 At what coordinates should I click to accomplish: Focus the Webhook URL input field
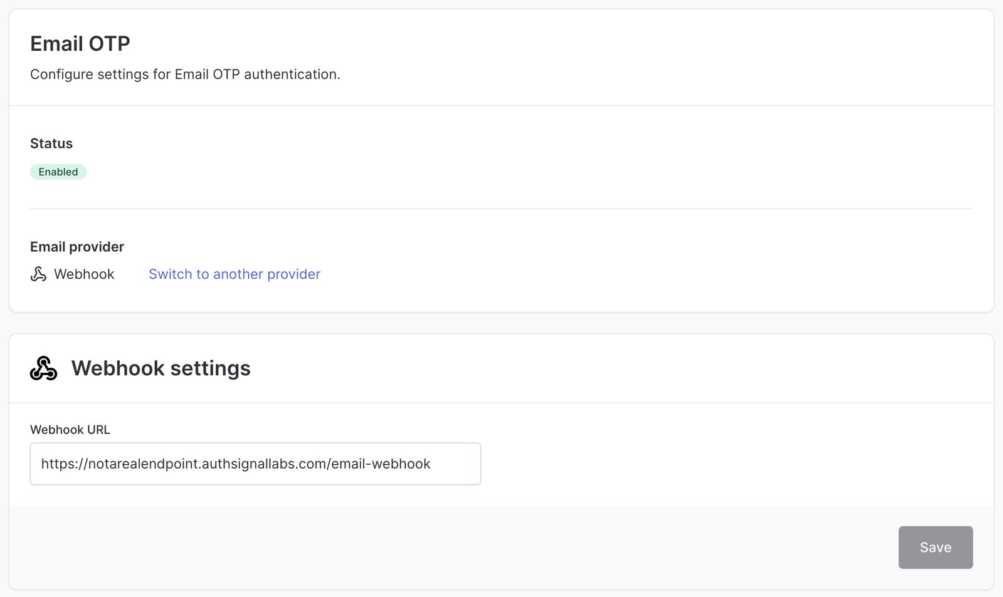[x=255, y=464]
